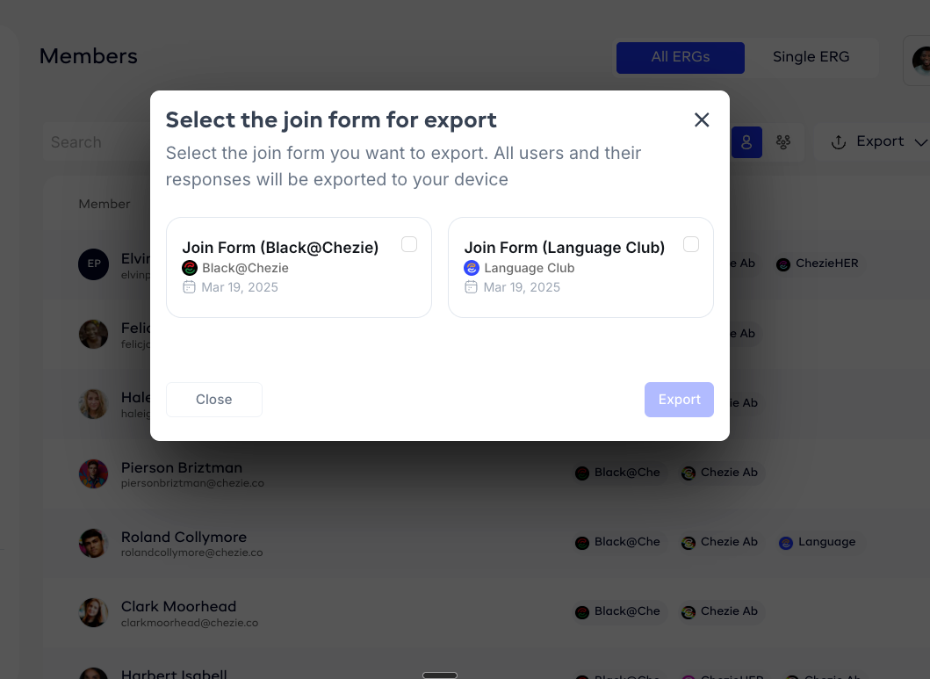
Task: Click the Join Form (Language Club) card title
Action: 565,248
